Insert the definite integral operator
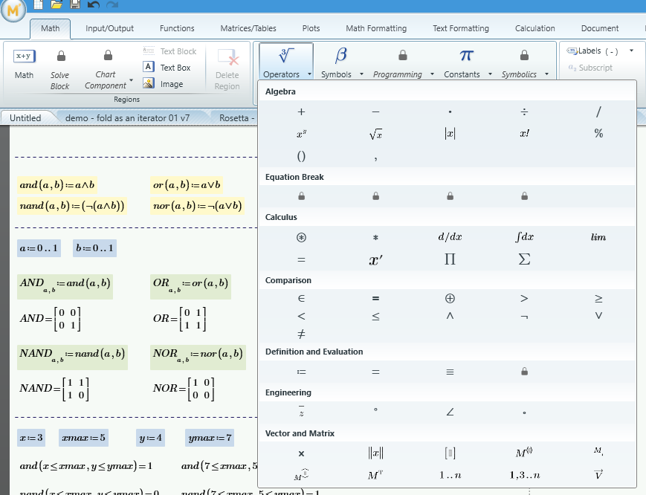 click(524, 237)
